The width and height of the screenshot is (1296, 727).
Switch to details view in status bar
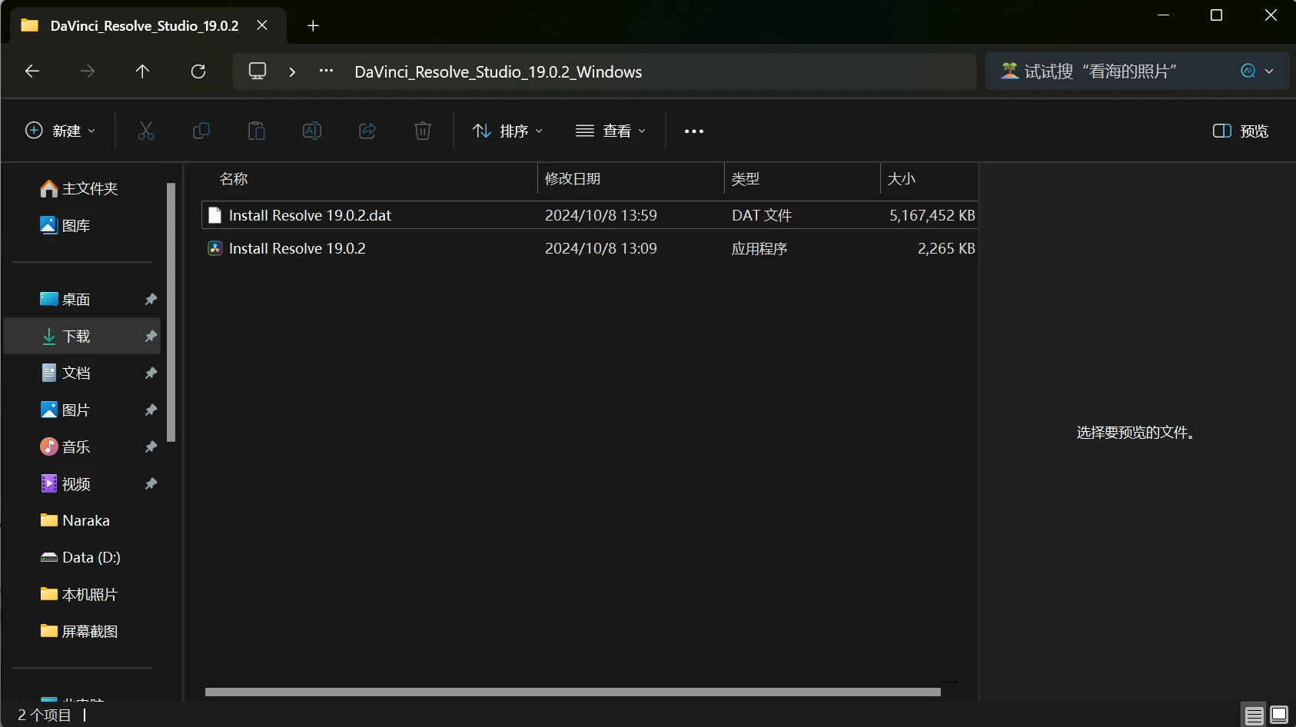tap(1254, 714)
